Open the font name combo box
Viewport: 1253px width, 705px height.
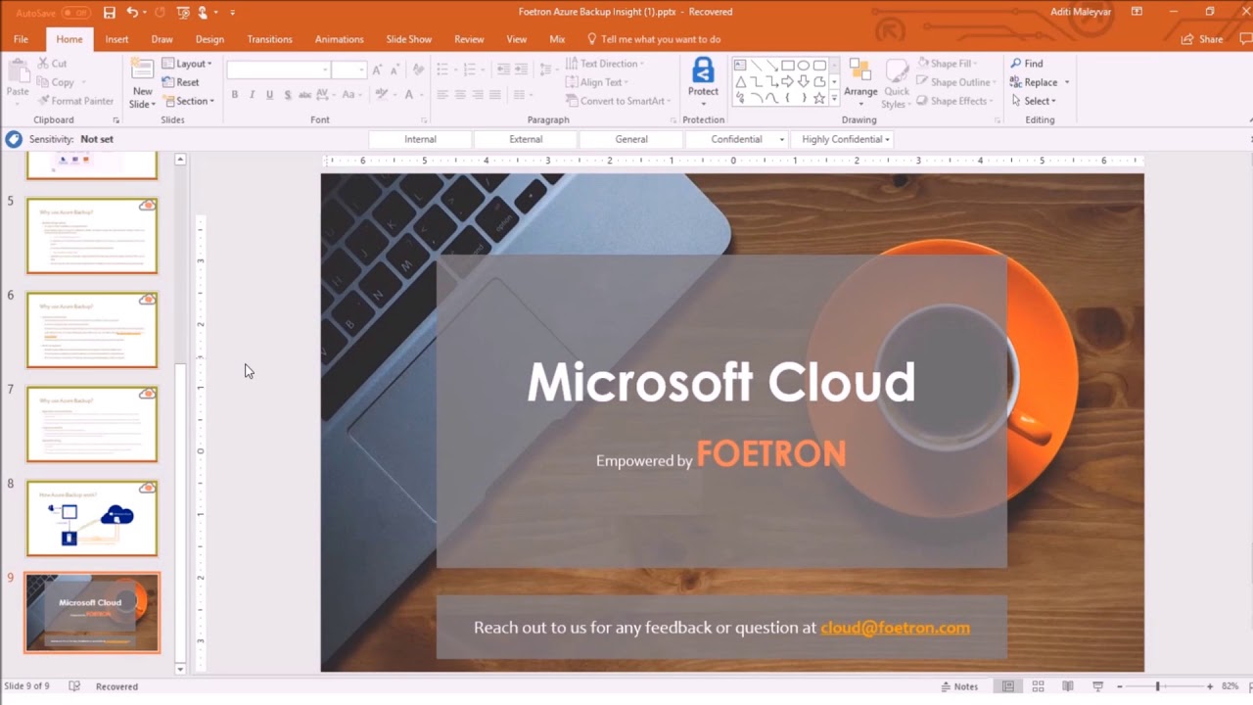point(279,70)
